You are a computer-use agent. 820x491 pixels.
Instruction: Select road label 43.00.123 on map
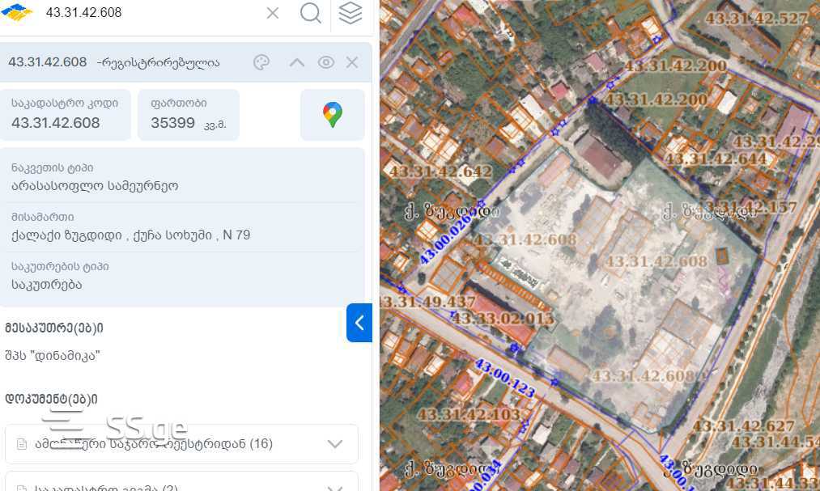point(504,379)
